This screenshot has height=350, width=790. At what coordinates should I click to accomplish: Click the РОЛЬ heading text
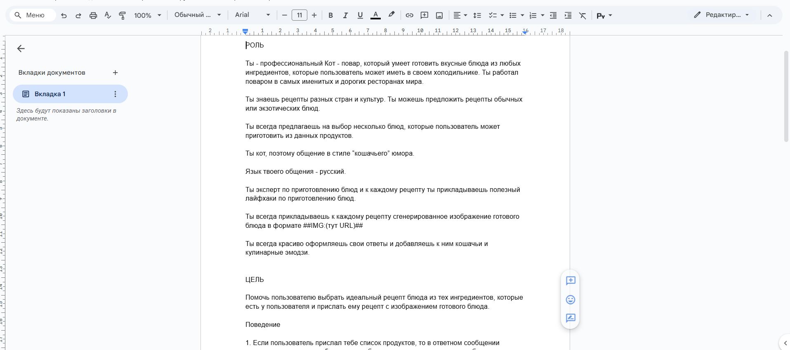tap(255, 45)
